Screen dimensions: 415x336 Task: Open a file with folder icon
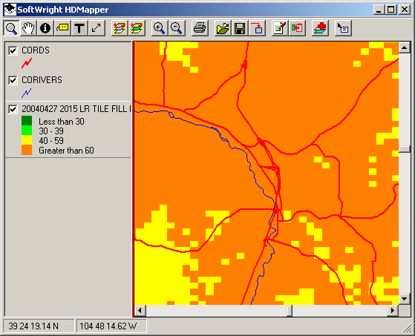point(223,28)
